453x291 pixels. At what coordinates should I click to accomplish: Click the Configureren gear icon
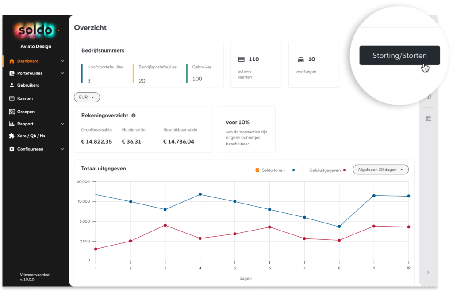[12, 149]
